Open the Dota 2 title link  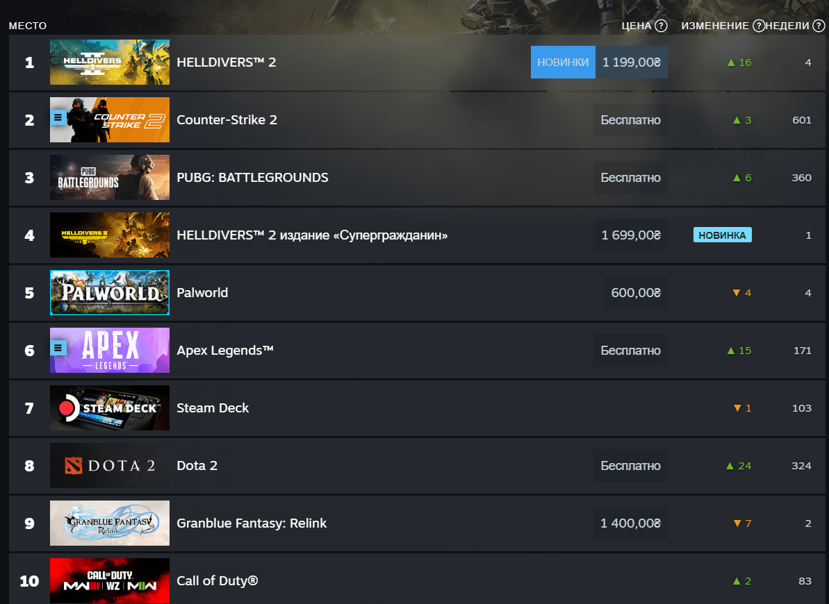[197, 466]
